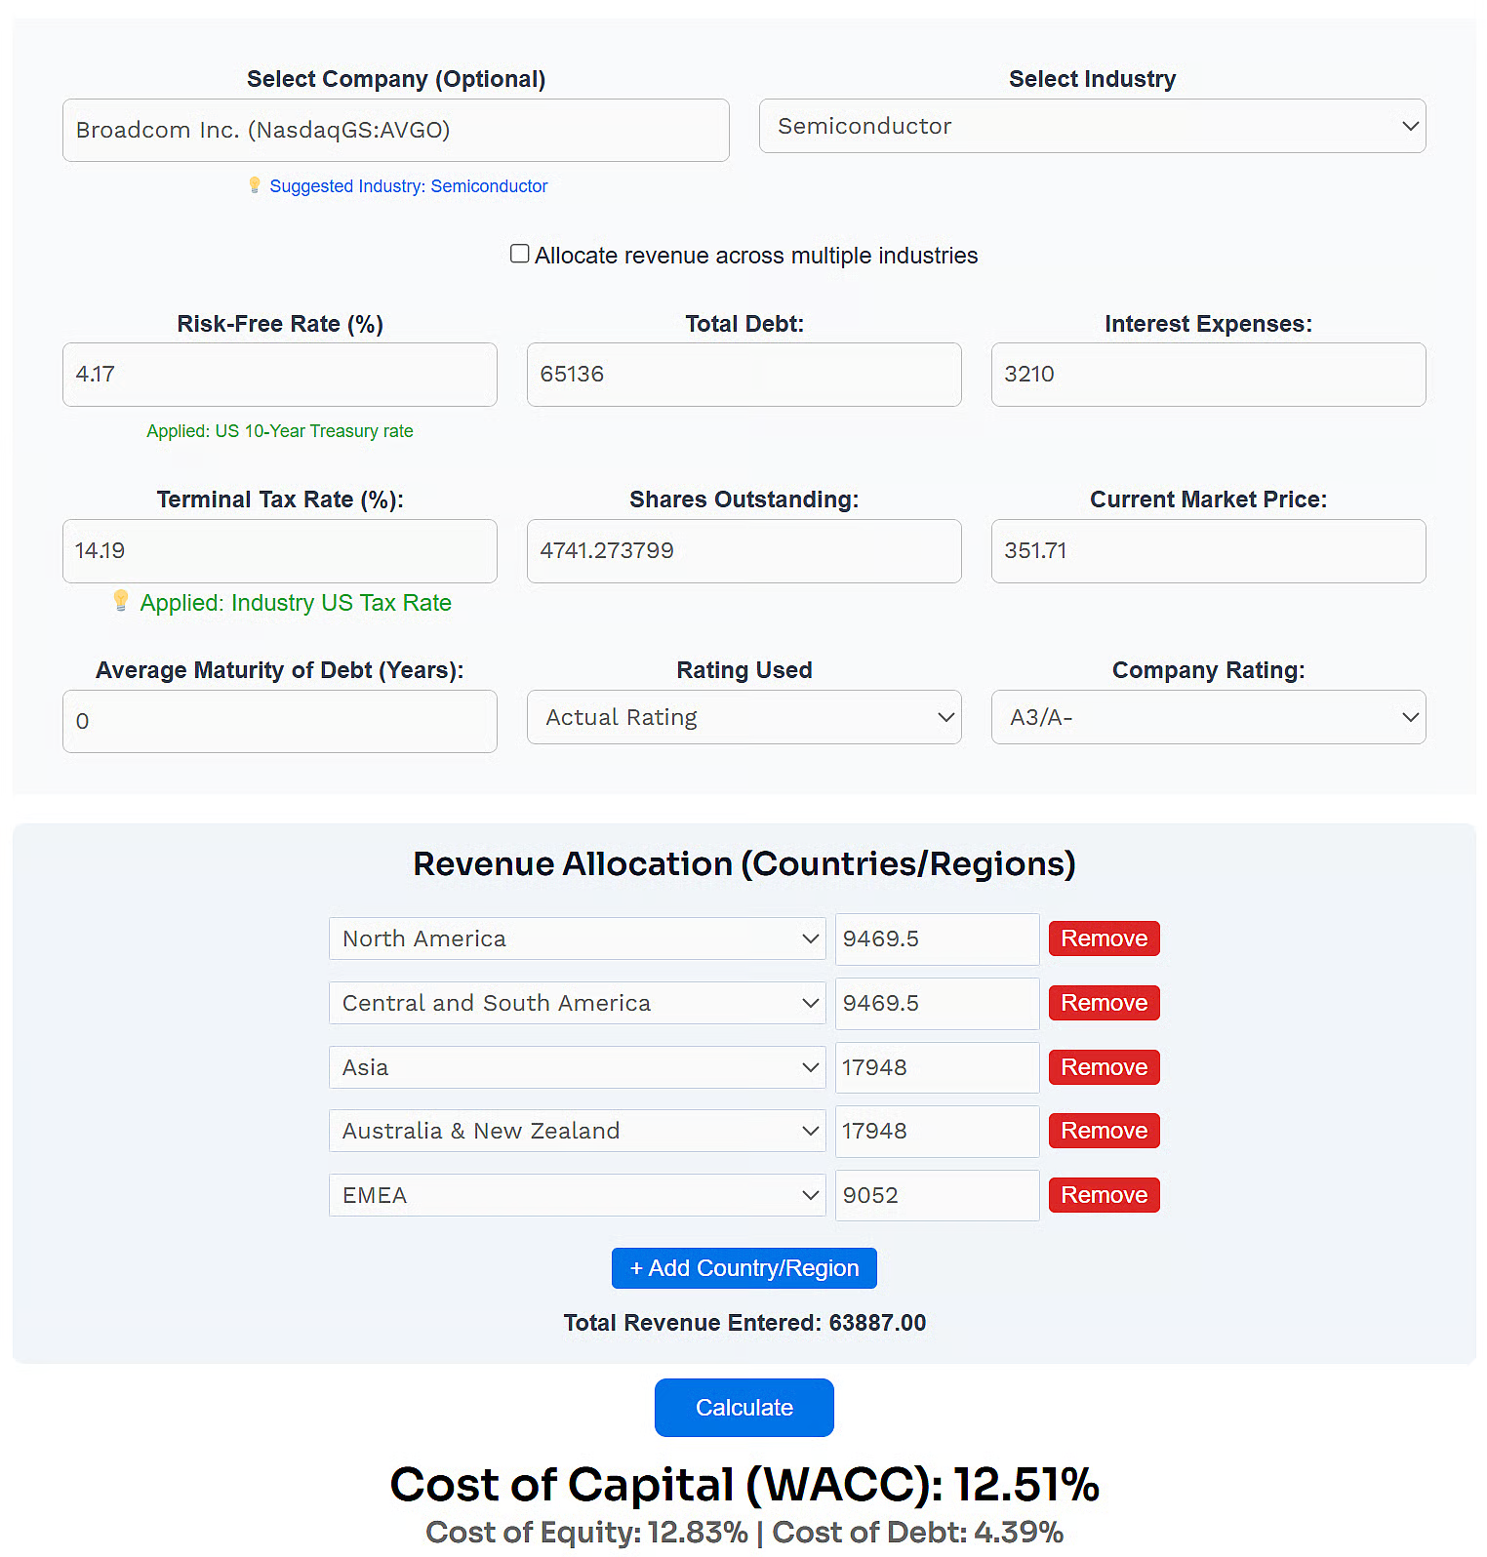The image size is (1487, 1557).
Task: Remove the North America revenue row
Action: click(1104, 938)
